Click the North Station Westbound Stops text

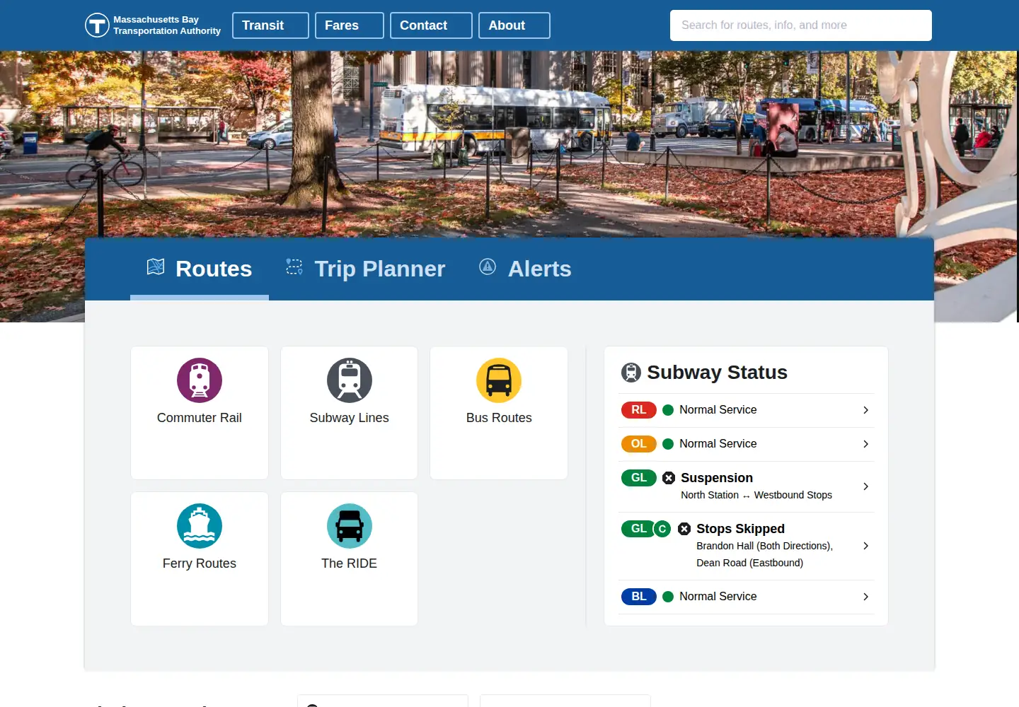tap(756, 495)
